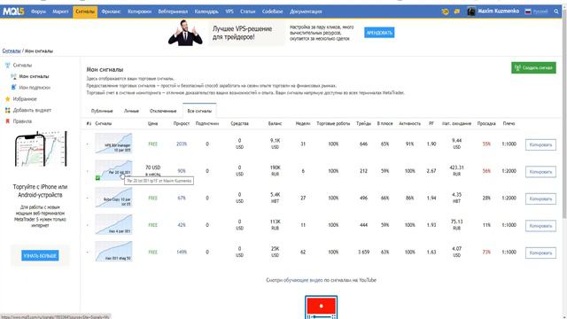Open Календарь in top navigation
Screen dimensions: 567x319
pos(206,12)
